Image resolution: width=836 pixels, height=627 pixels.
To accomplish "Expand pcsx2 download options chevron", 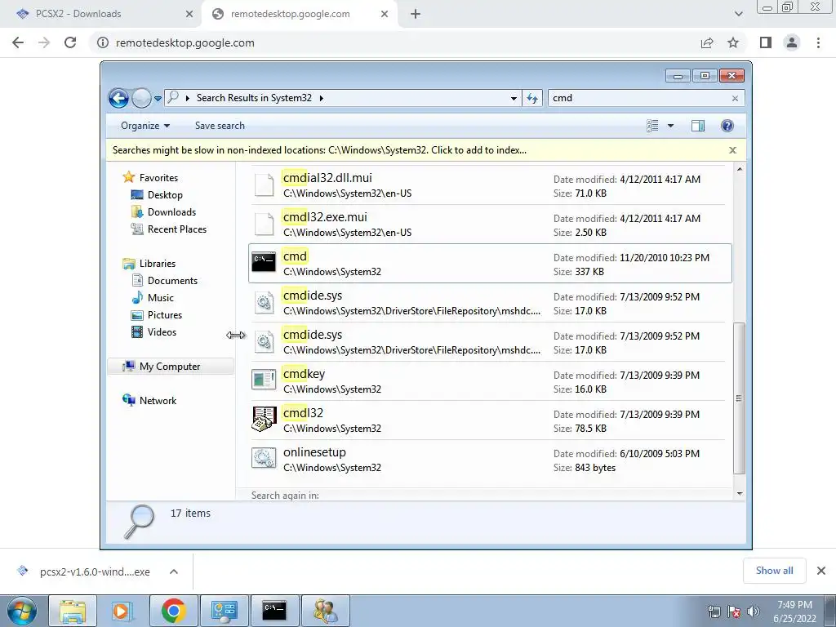I will pos(174,571).
